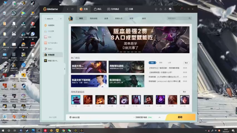The image size is (237, 133).
Task: Switch to the 直播 tab in game page
Action: pos(106,18)
